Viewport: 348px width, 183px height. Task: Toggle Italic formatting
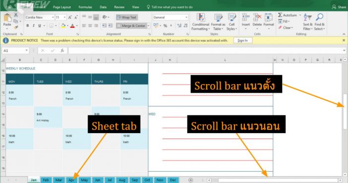point(34,26)
